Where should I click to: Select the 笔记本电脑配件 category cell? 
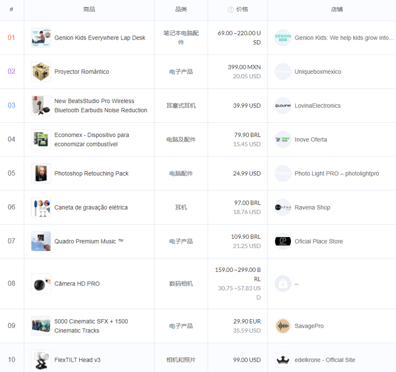coord(181,37)
